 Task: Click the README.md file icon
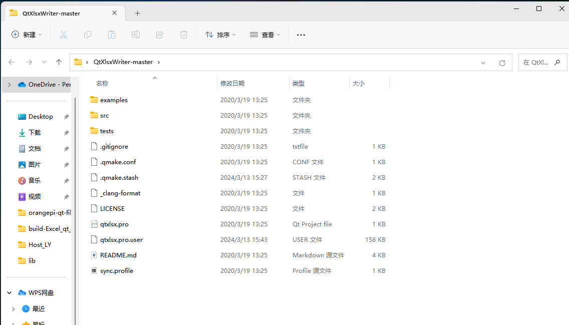point(94,255)
